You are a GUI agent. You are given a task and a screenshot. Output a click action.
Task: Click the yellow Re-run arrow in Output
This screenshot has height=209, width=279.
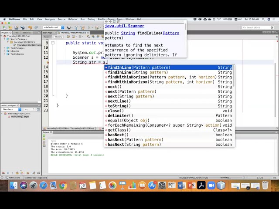pyautogui.click(x=44, y=139)
